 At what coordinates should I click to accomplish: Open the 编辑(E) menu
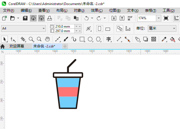26,11
